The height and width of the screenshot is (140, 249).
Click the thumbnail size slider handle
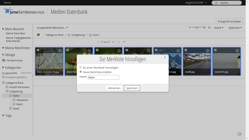[x=197, y=27]
